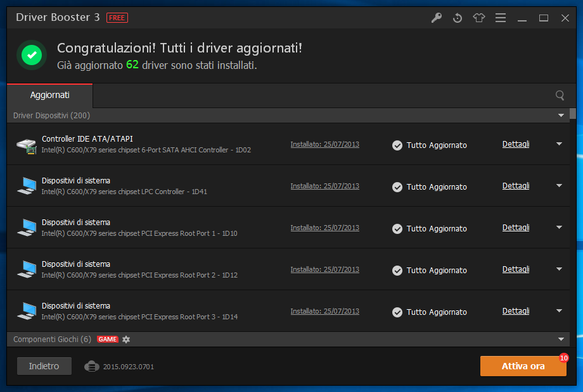This screenshot has width=583, height=392.
Task: Open Dettagli for PCI Express Root Port 1
Action: (516, 228)
